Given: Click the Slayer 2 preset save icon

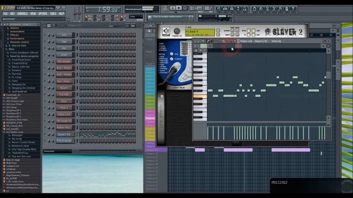Looking at the screenshot, I should pos(237,30).
